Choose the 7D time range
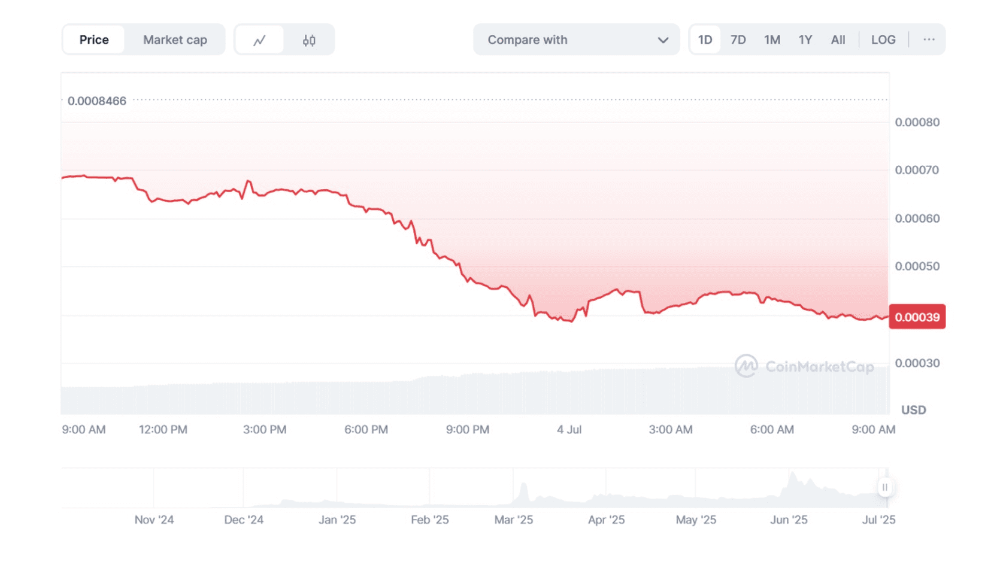The image size is (1006, 565). tap(738, 40)
